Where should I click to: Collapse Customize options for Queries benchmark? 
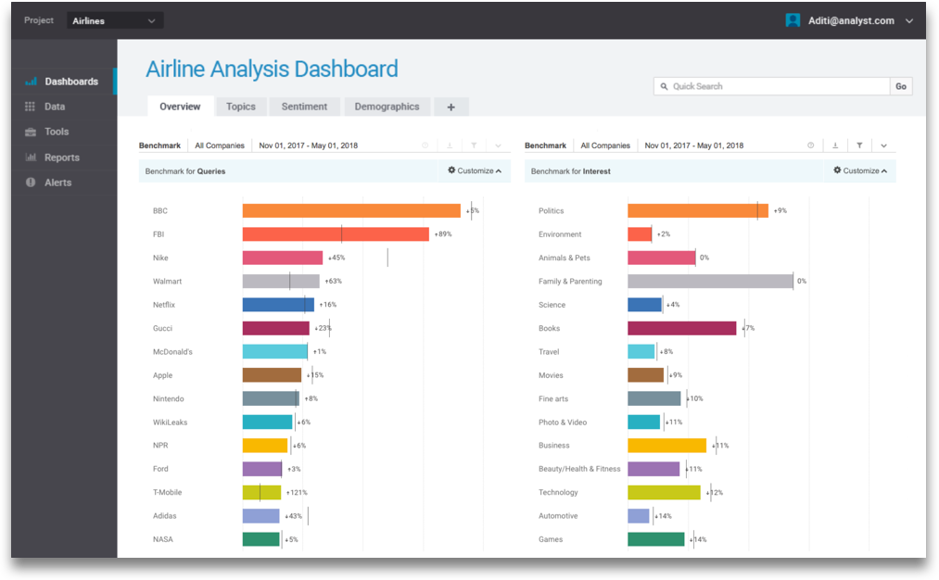click(x=475, y=170)
